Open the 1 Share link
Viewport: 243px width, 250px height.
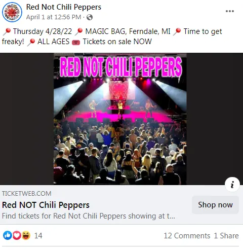[226, 236]
